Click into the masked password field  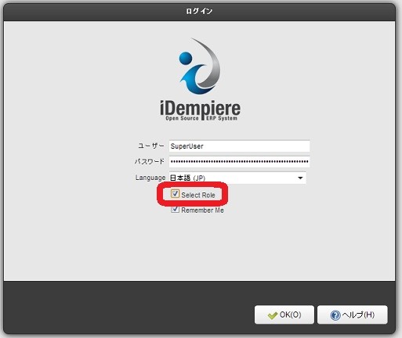coord(239,162)
